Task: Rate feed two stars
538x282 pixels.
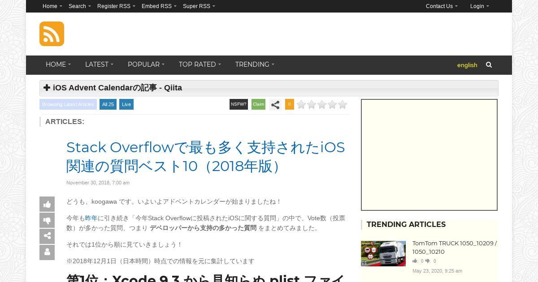Action: coord(312,105)
